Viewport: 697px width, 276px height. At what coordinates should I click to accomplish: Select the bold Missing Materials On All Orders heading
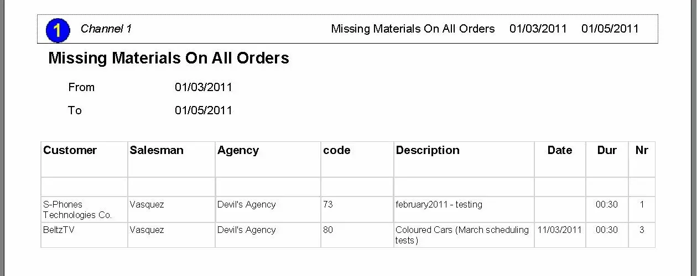[169, 58]
